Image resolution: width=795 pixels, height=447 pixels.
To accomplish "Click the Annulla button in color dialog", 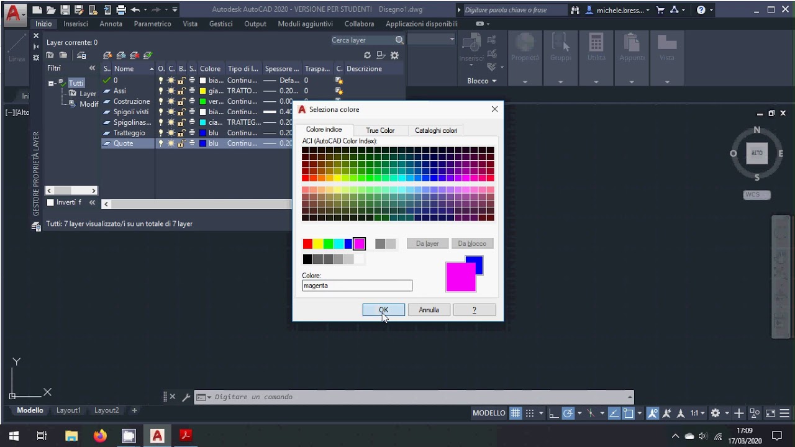I will click(429, 310).
